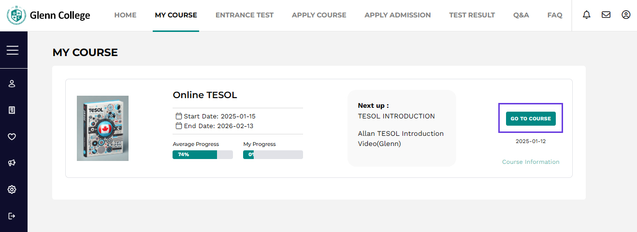Open the notifications bell icon
Screen dimensions: 637x232
click(587, 15)
